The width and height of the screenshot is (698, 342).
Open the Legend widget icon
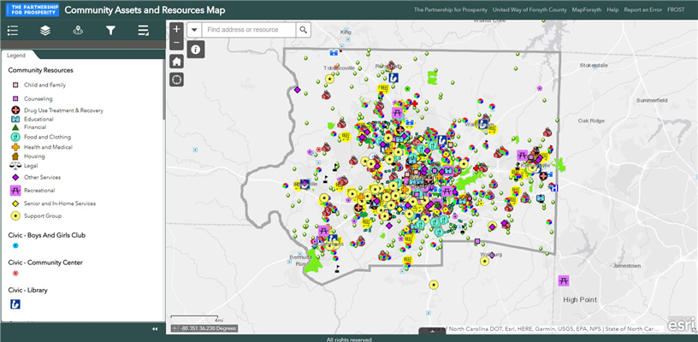coord(12,31)
